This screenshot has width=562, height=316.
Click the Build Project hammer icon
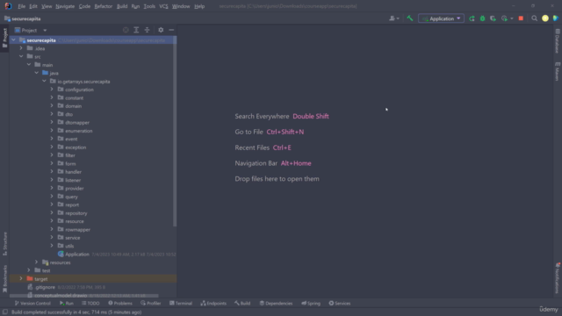coord(410,18)
